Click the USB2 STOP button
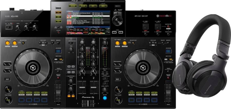This screenshot has width=231, height=109. point(158,34)
